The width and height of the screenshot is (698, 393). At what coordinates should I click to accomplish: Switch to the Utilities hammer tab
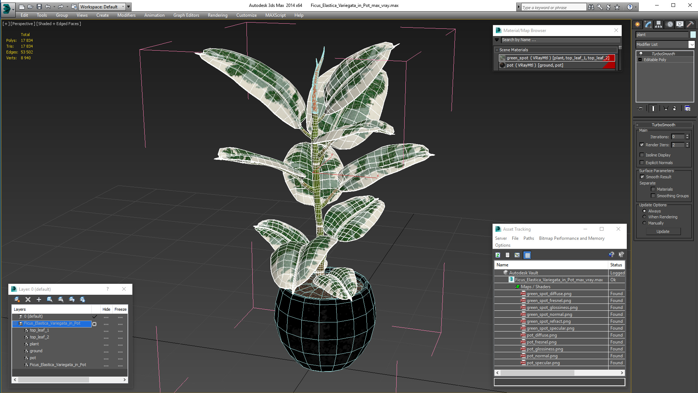click(x=690, y=24)
